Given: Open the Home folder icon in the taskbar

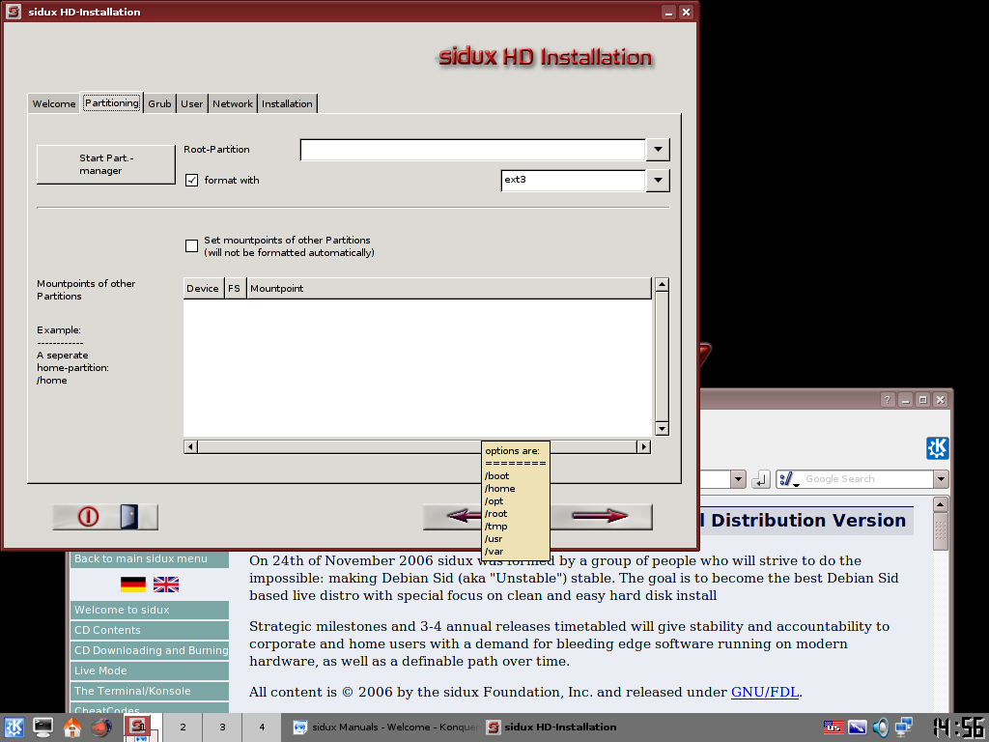Looking at the screenshot, I should pos(71,728).
